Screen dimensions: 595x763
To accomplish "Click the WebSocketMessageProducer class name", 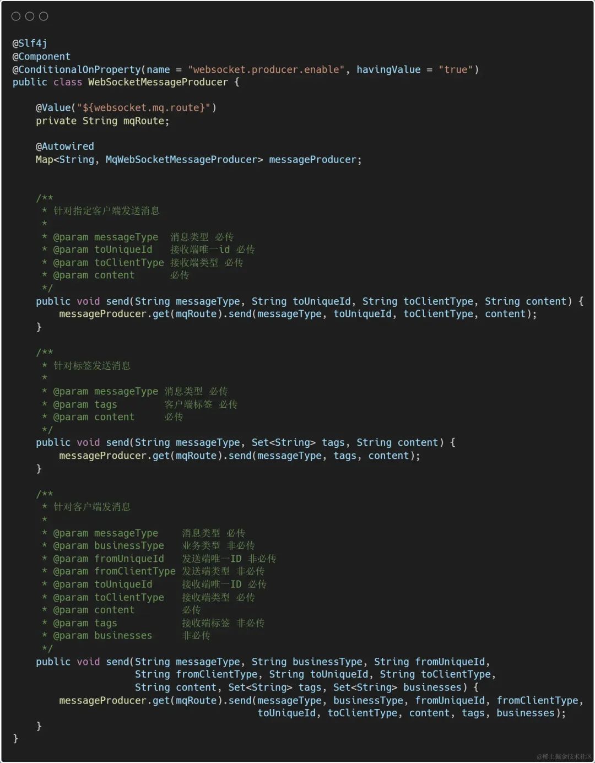I will click(158, 82).
